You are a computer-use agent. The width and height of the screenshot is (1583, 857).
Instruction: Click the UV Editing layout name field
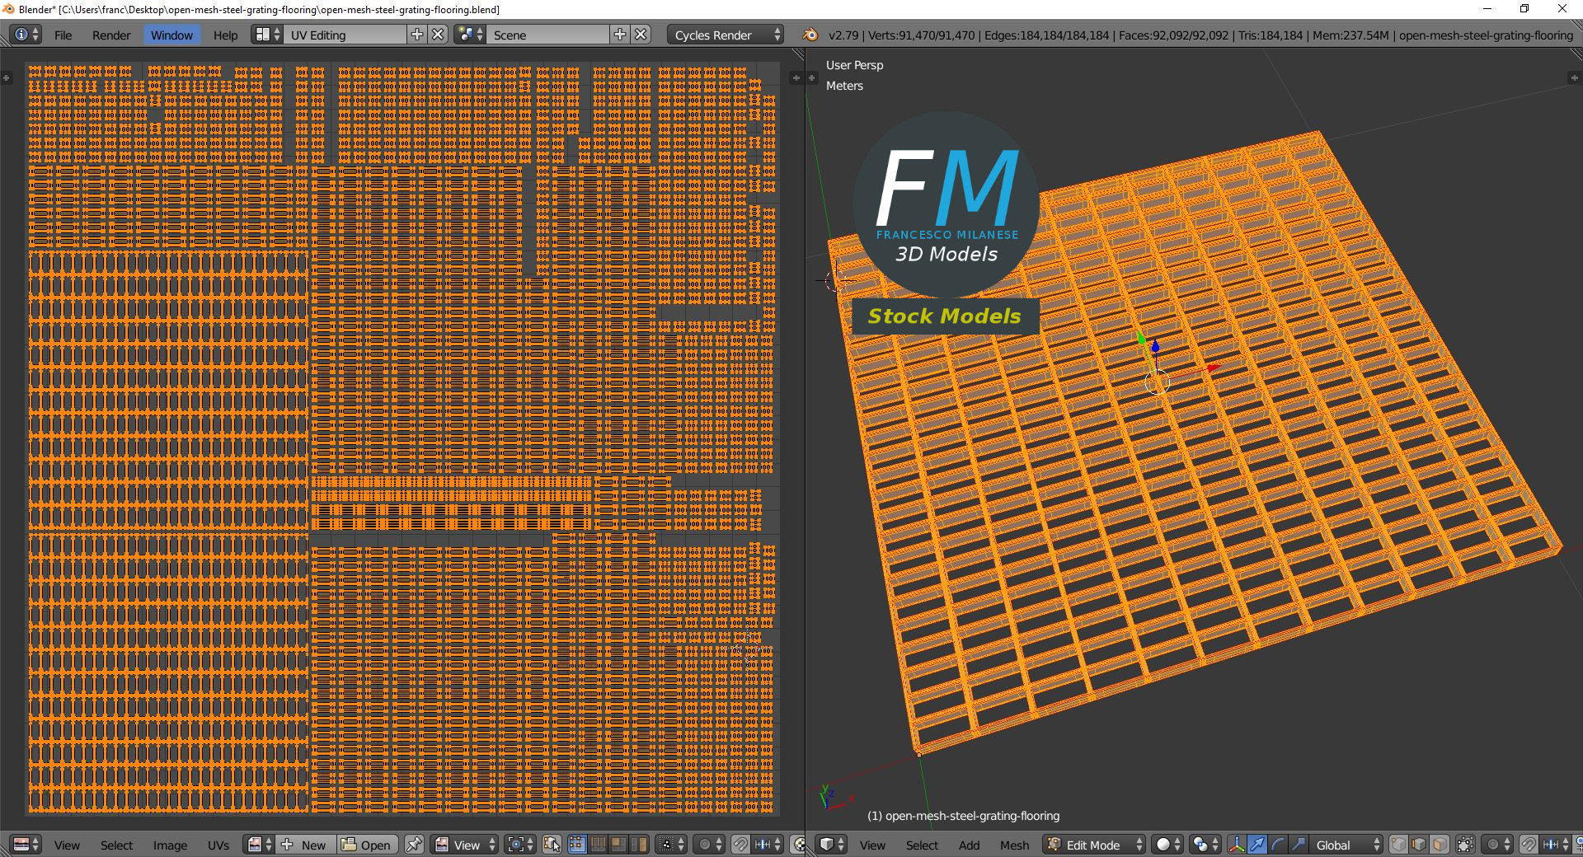pyautogui.click(x=346, y=35)
